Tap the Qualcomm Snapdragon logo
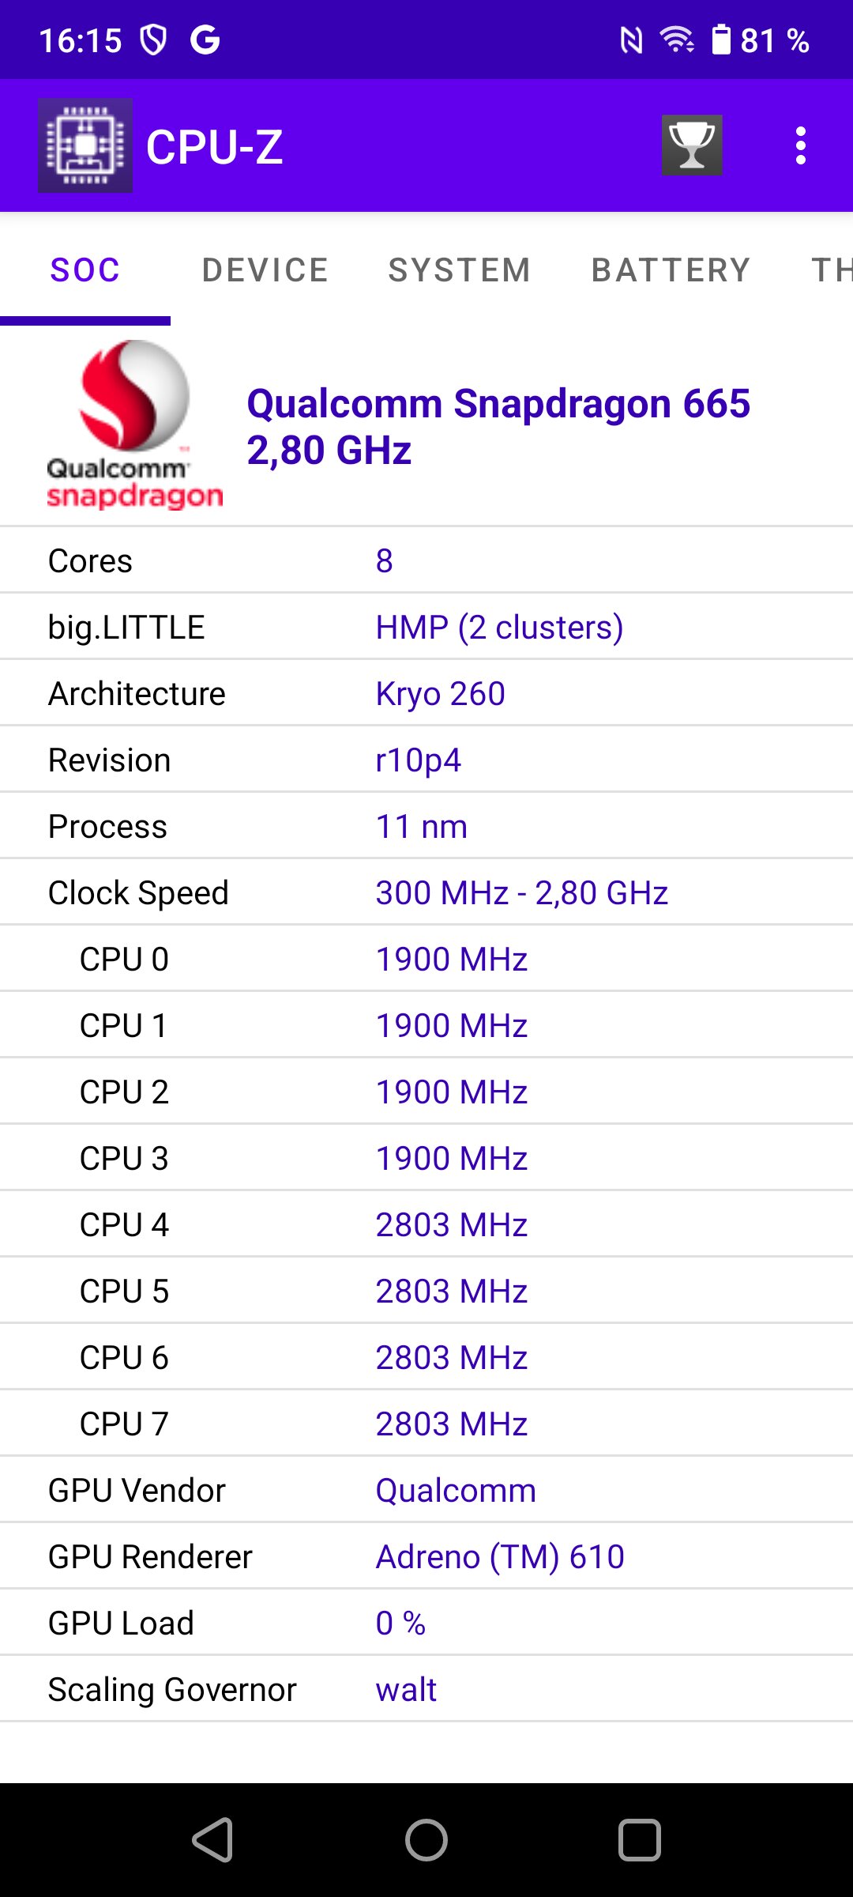 click(x=134, y=425)
